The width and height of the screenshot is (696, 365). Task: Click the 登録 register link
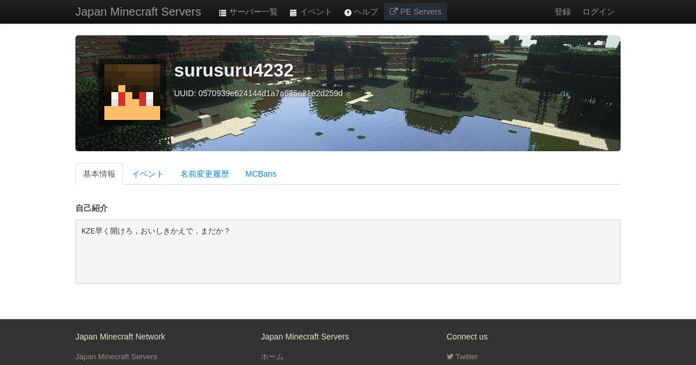(563, 12)
